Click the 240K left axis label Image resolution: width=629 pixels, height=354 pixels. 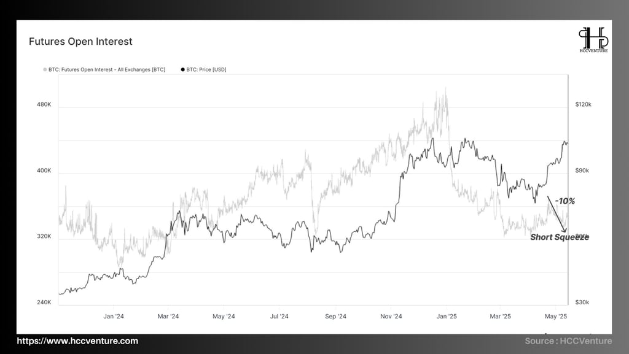tap(44, 302)
